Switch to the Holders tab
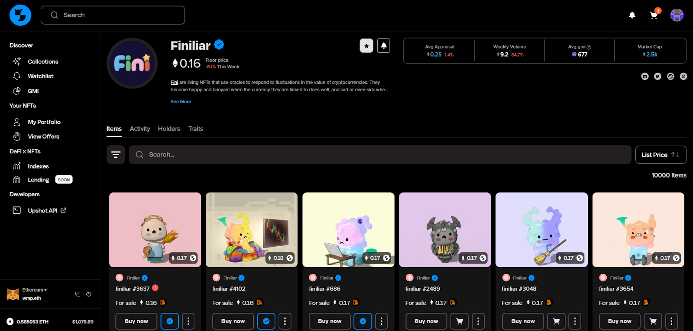Screen dimensions: 693x331 point(169,129)
